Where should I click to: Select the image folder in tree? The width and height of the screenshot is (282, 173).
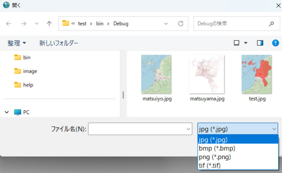click(x=30, y=71)
